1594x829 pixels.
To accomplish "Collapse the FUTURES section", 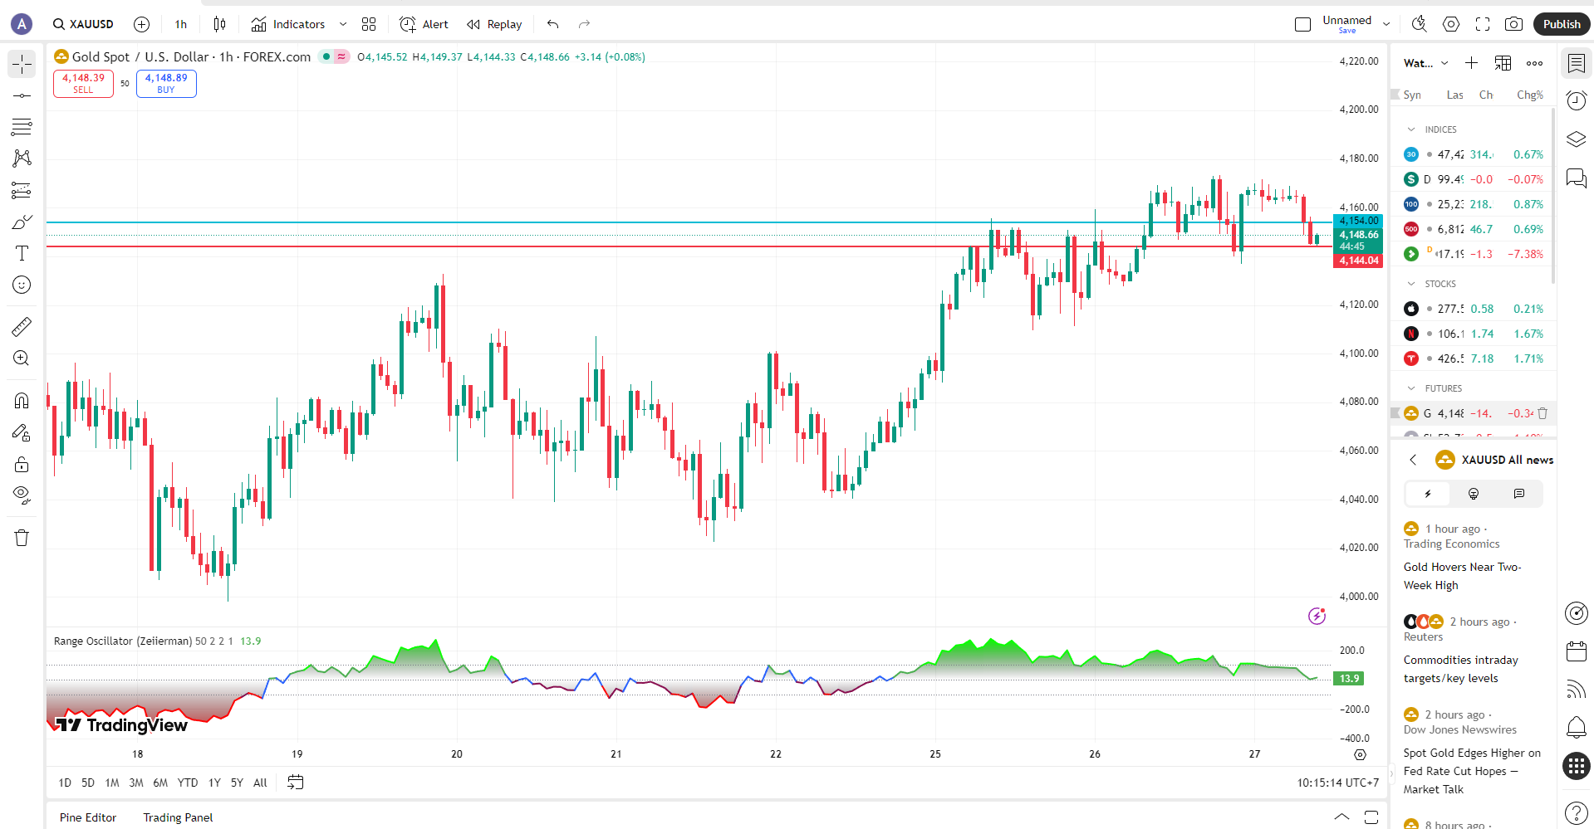I will point(1411,388).
